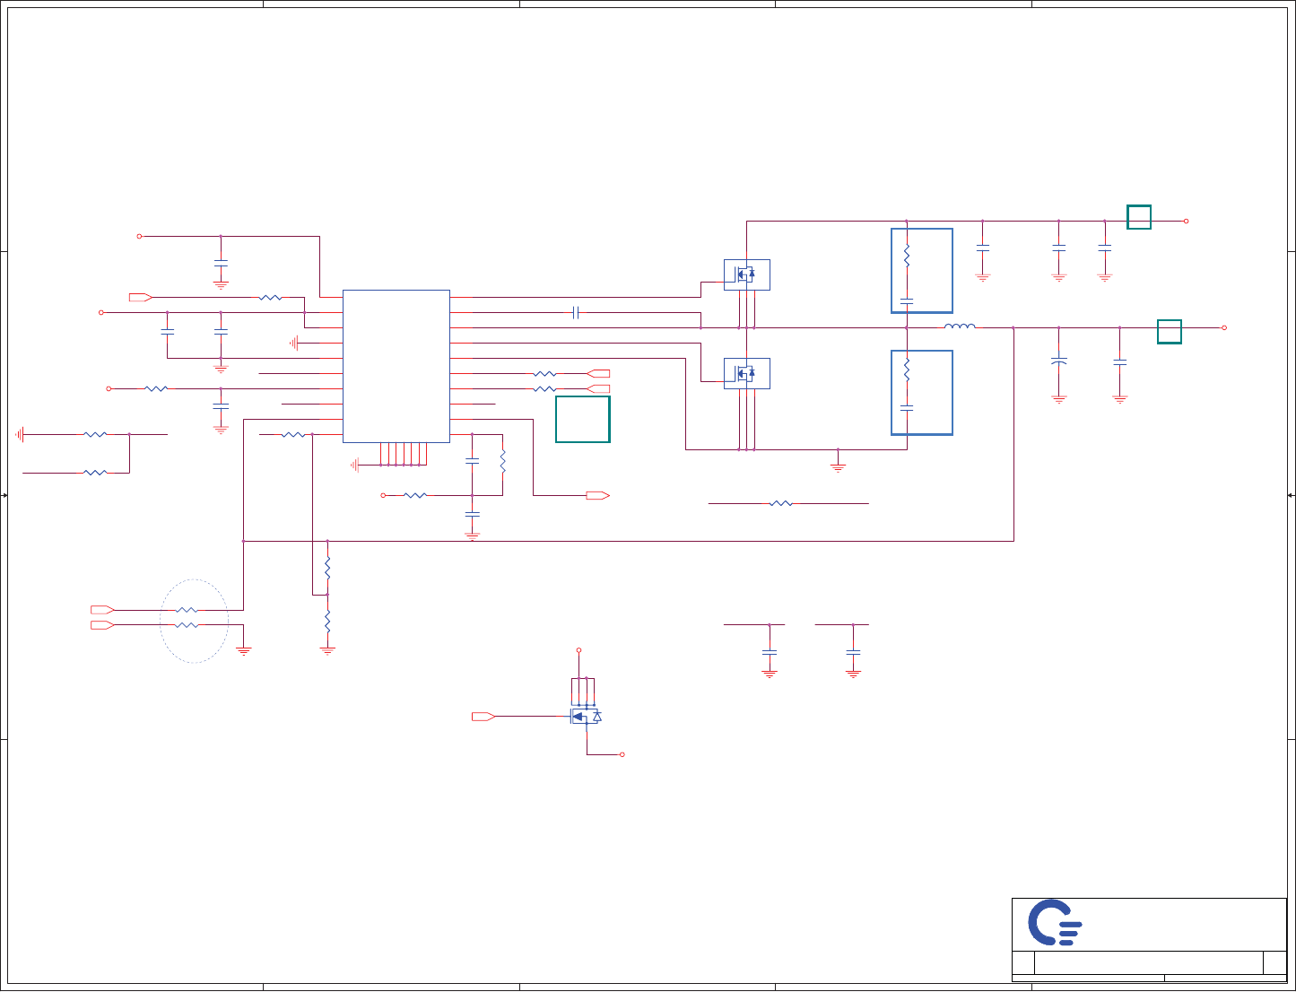This screenshot has width=1296, height=992.
Task: Select the inductor coil symbol
Action: tap(960, 326)
